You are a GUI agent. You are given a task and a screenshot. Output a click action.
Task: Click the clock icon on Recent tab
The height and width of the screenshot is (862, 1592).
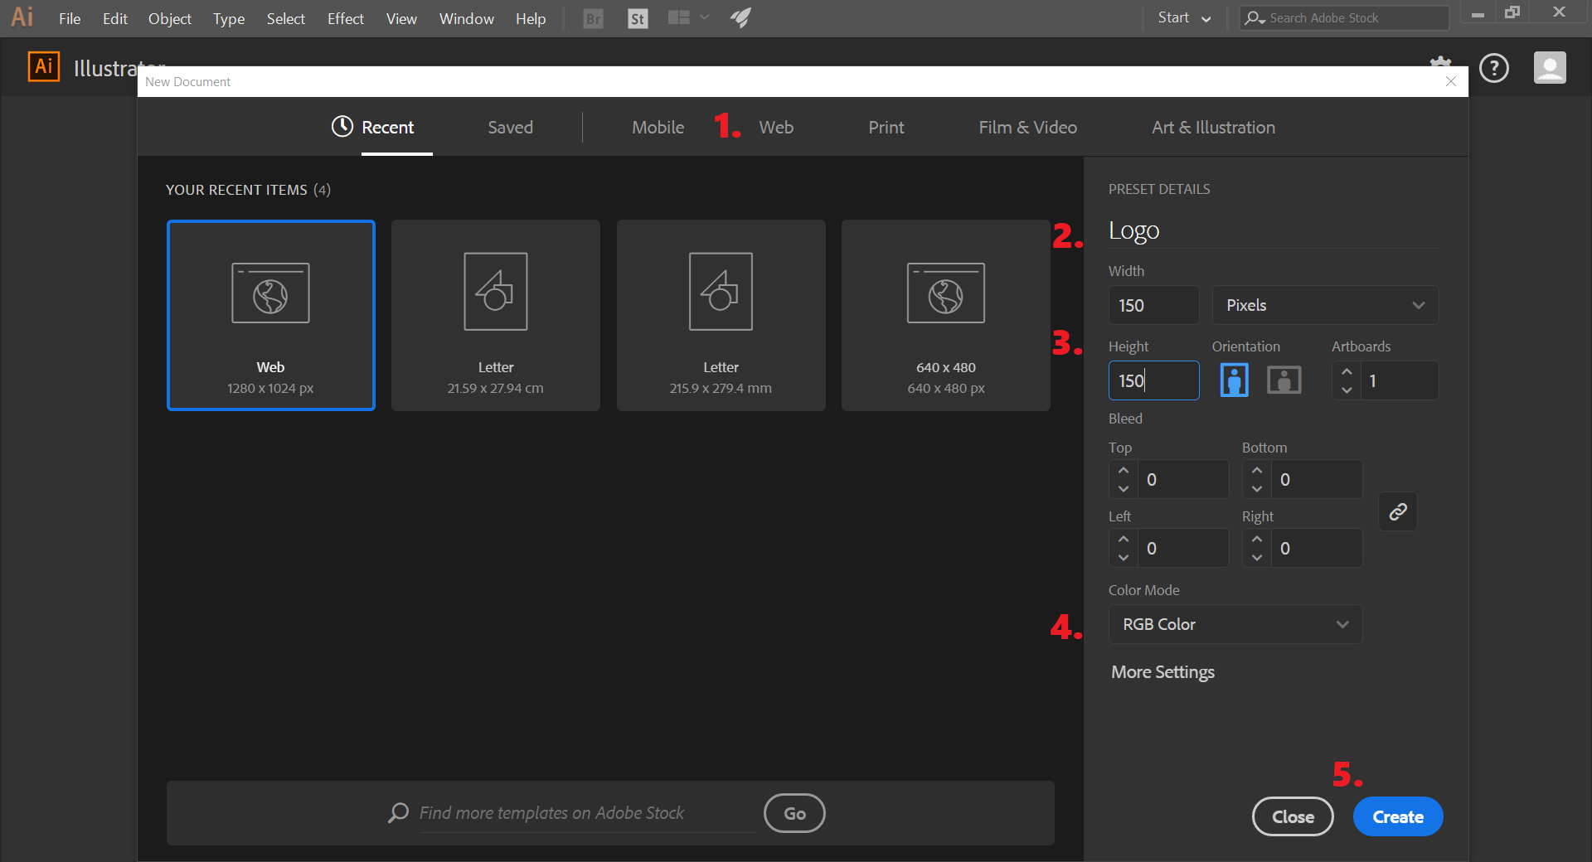(x=342, y=126)
